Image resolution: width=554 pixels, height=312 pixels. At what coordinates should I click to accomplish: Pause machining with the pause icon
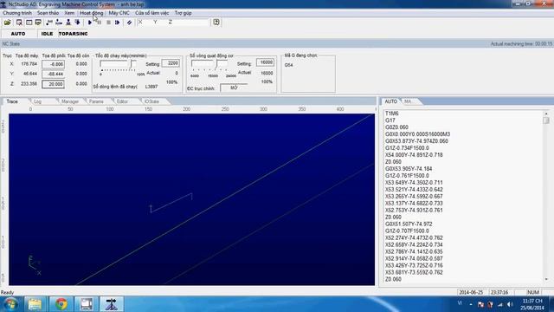99,23
